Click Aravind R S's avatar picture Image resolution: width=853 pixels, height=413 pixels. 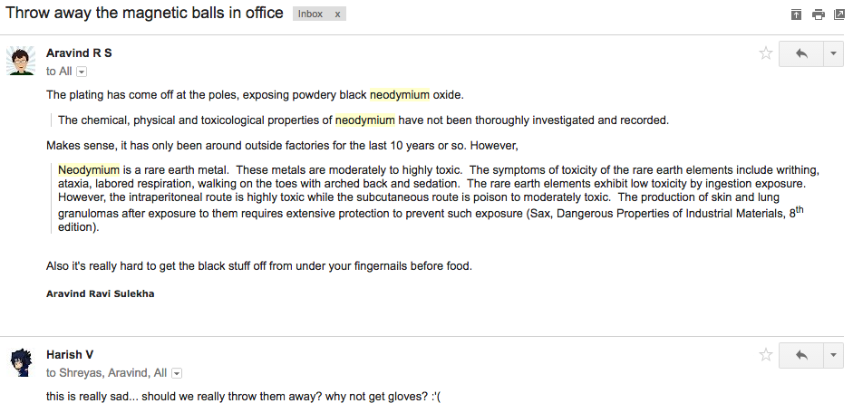point(21,61)
